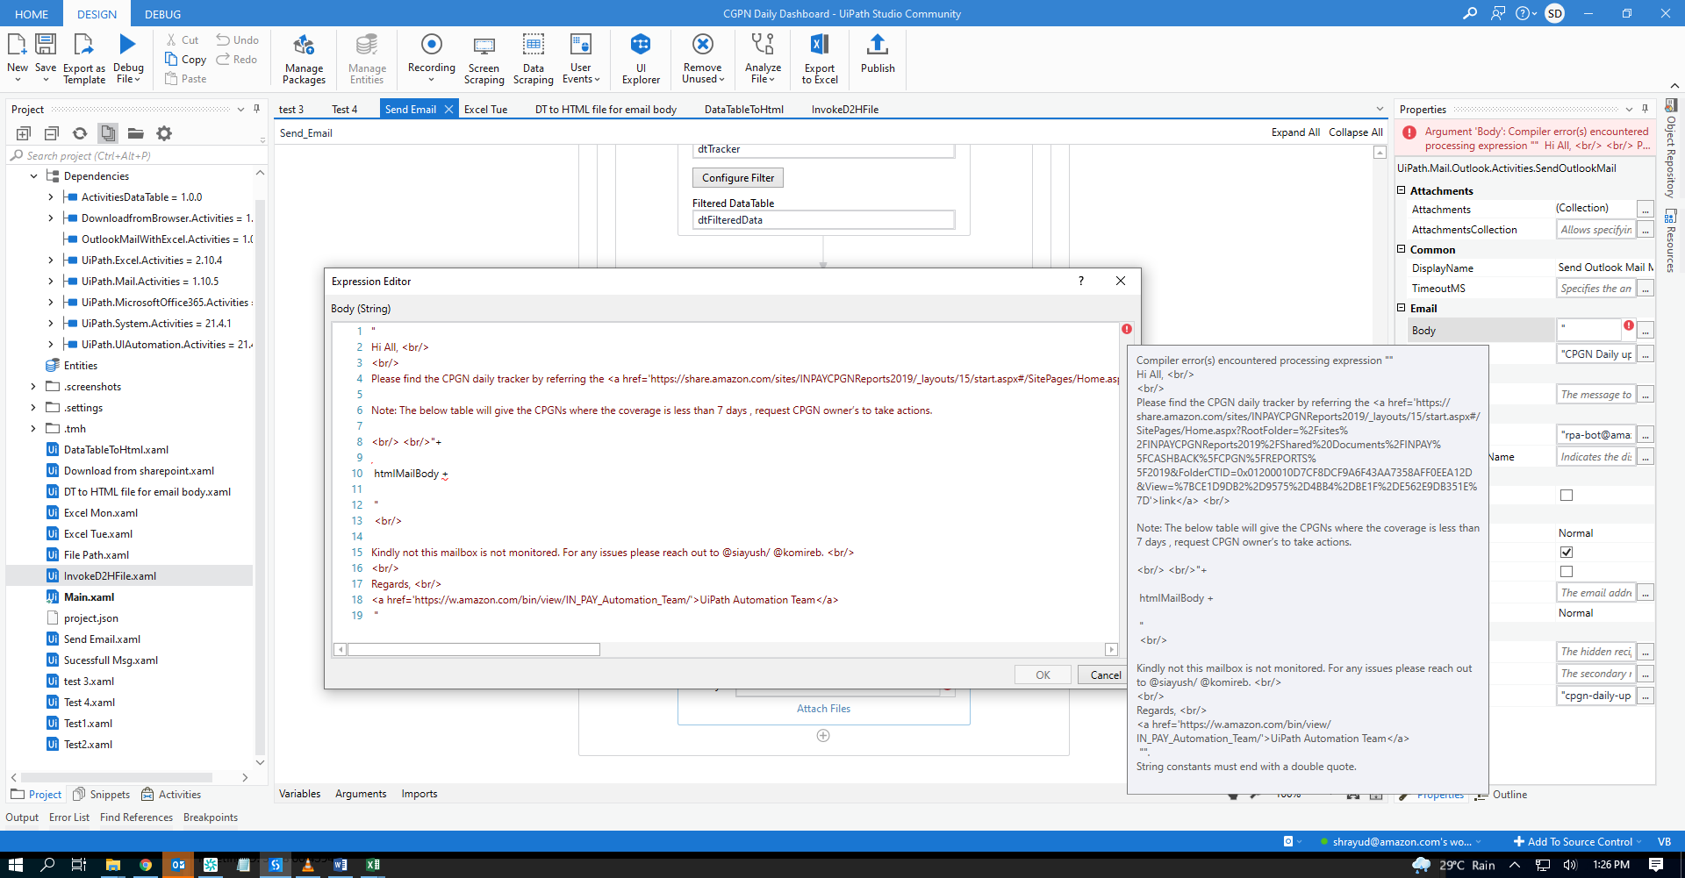Click the Project panel horizontal scrollbar
The height and width of the screenshot is (878, 1685).
[x=117, y=778]
